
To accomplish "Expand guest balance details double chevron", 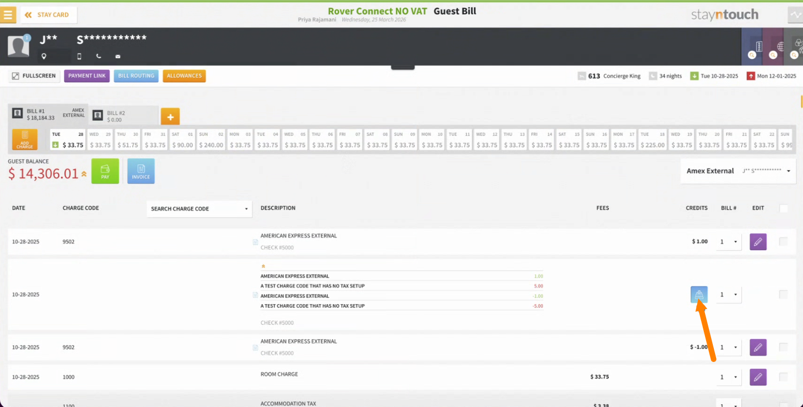I will pyautogui.click(x=84, y=174).
